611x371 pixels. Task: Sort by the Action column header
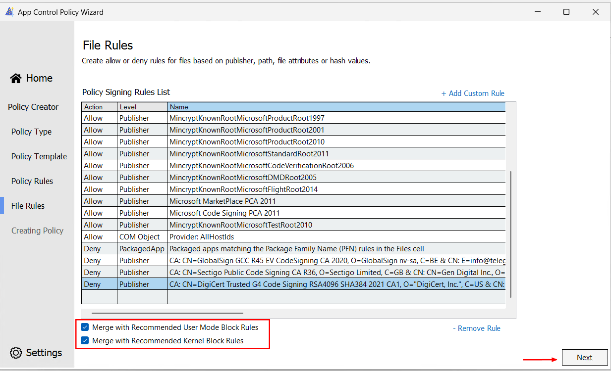click(99, 107)
